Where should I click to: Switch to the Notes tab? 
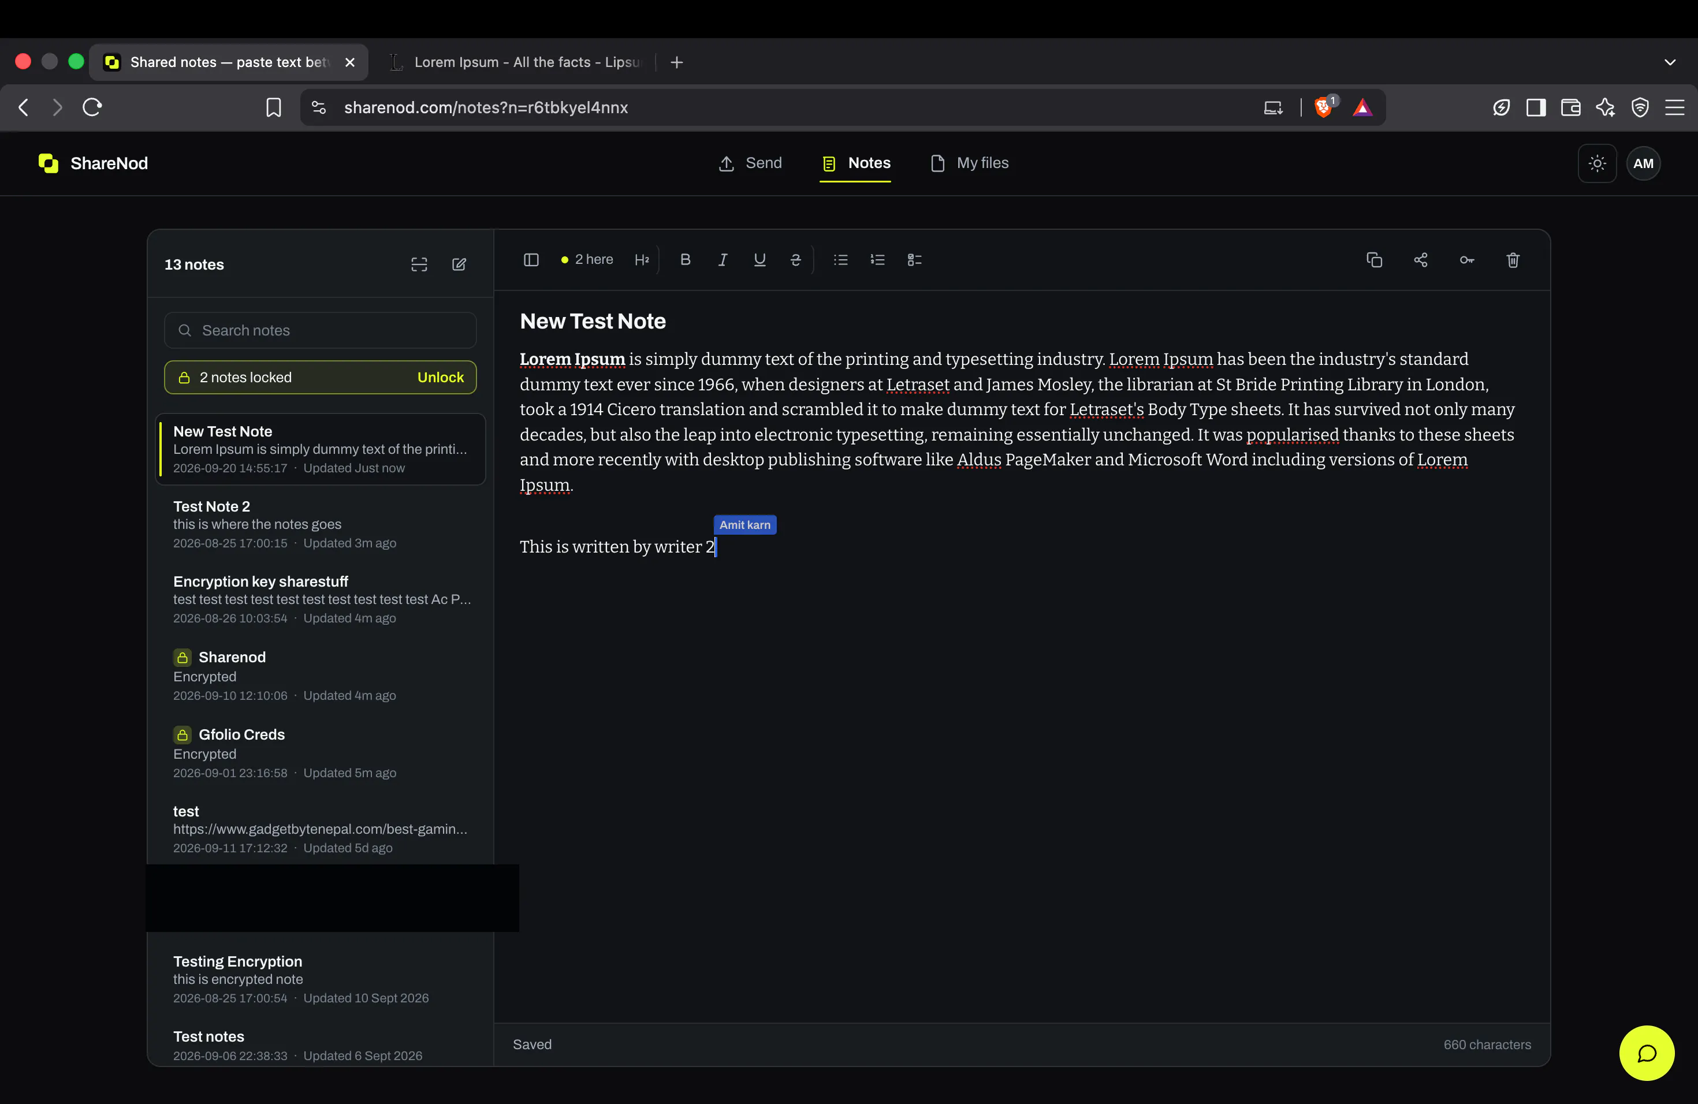[x=855, y=163]
